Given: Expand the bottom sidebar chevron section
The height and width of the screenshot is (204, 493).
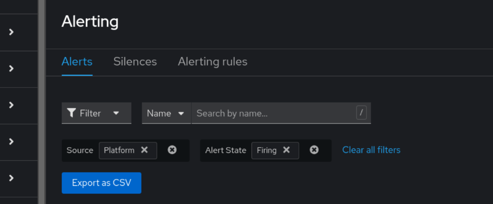Looking at the screenshot, I should (x=12, y=178).
